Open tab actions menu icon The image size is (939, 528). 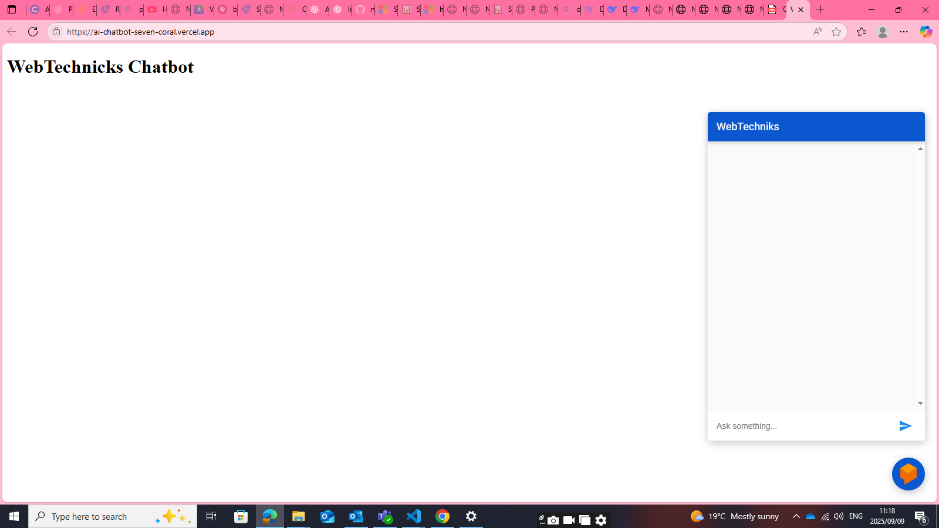12,9
